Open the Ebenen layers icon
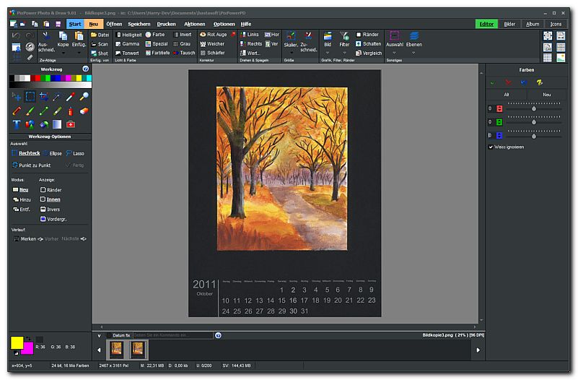 pyautogui.click(x=414, y=36)
